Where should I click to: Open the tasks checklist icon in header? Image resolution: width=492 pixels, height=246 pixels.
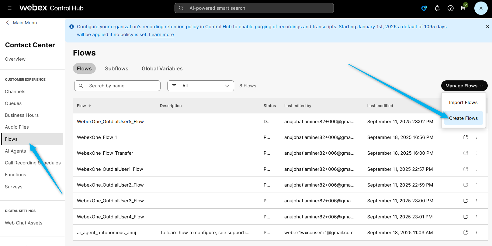pyautogui.click(x=463, y=8)
